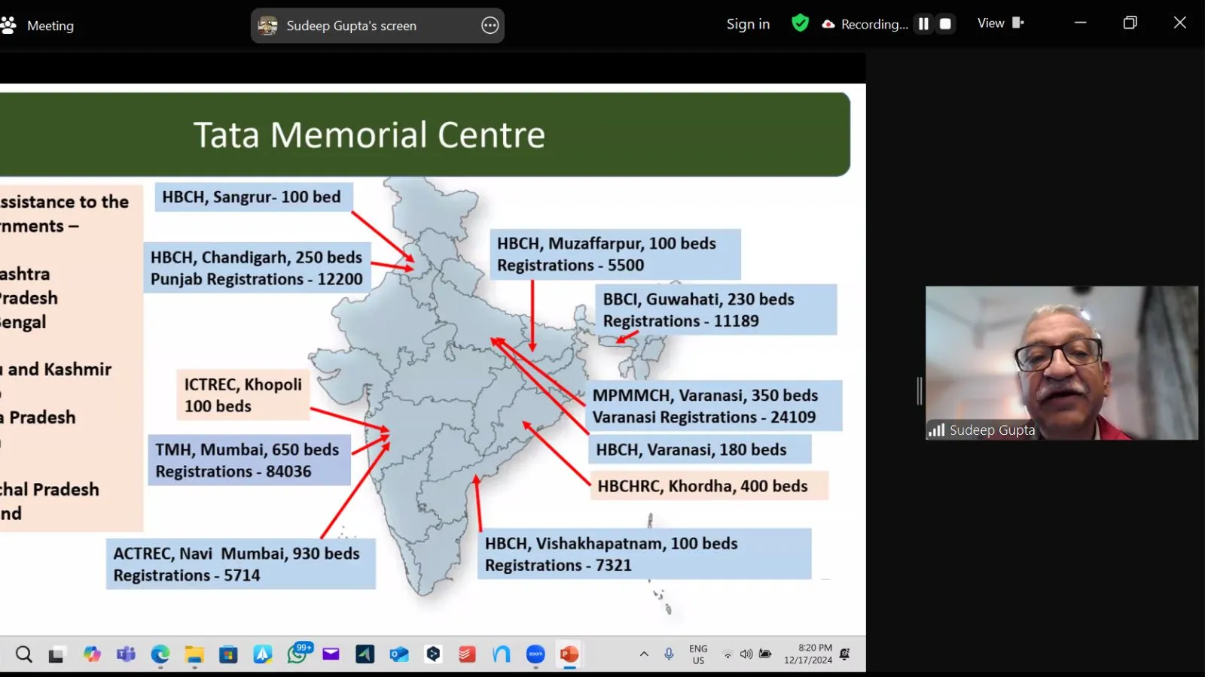
Task: Click the Microsoft Edge icon in shared taskbar
Action: (x=160, y=654)
